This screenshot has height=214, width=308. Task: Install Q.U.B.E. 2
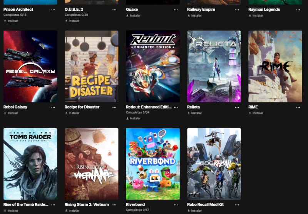click(72, 21)
